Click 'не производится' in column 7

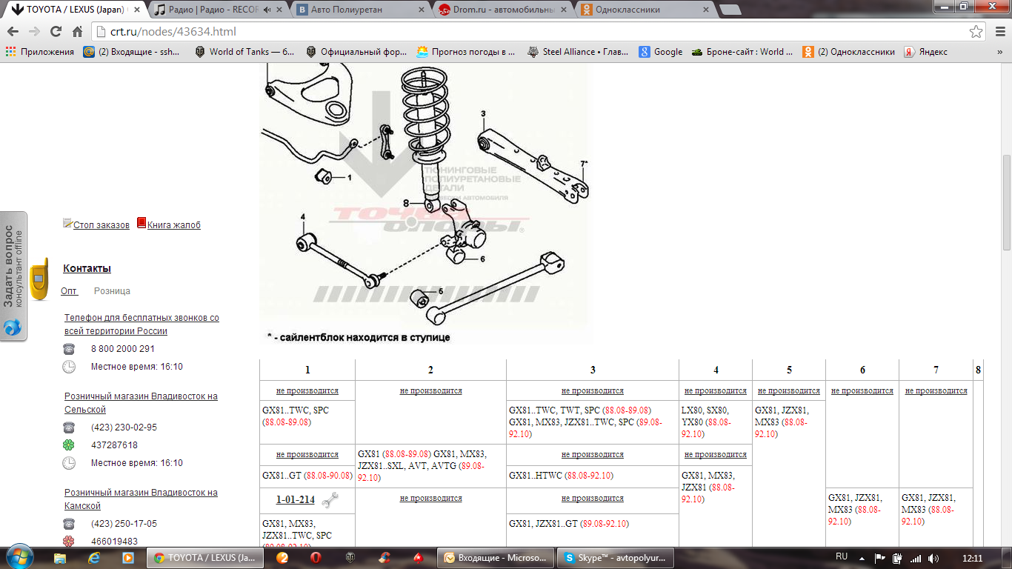point(936,390)
